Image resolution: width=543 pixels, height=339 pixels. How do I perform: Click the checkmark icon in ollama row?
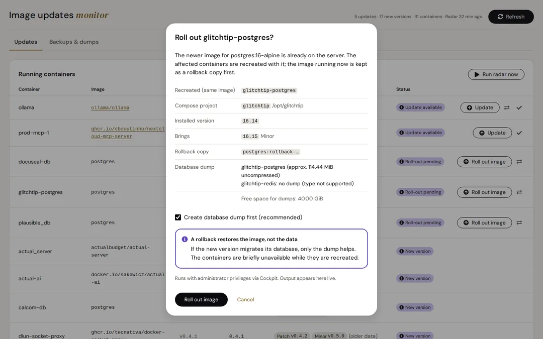click(x=519, y=107)
